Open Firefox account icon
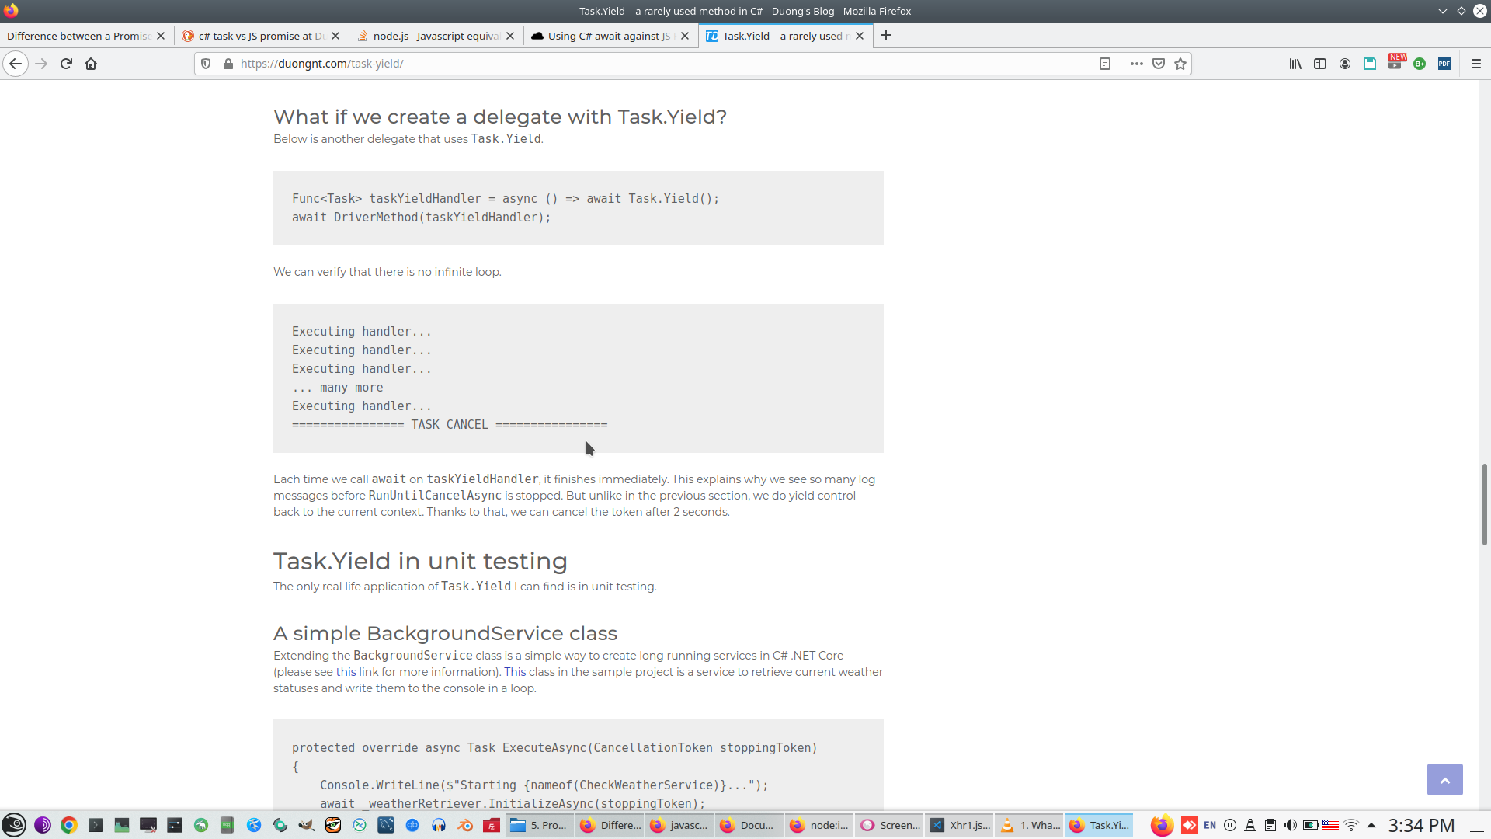1491x839 pixels. click(1345, 64)
